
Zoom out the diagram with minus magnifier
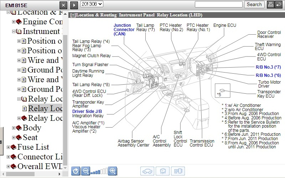(x=85, y=171)
